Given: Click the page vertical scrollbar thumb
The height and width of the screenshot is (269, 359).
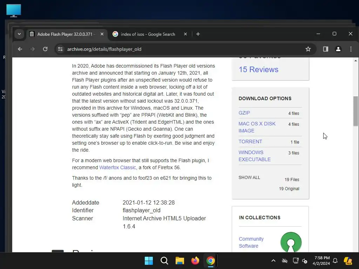Looking at the screenshot, I should click(x=355, y=111).
